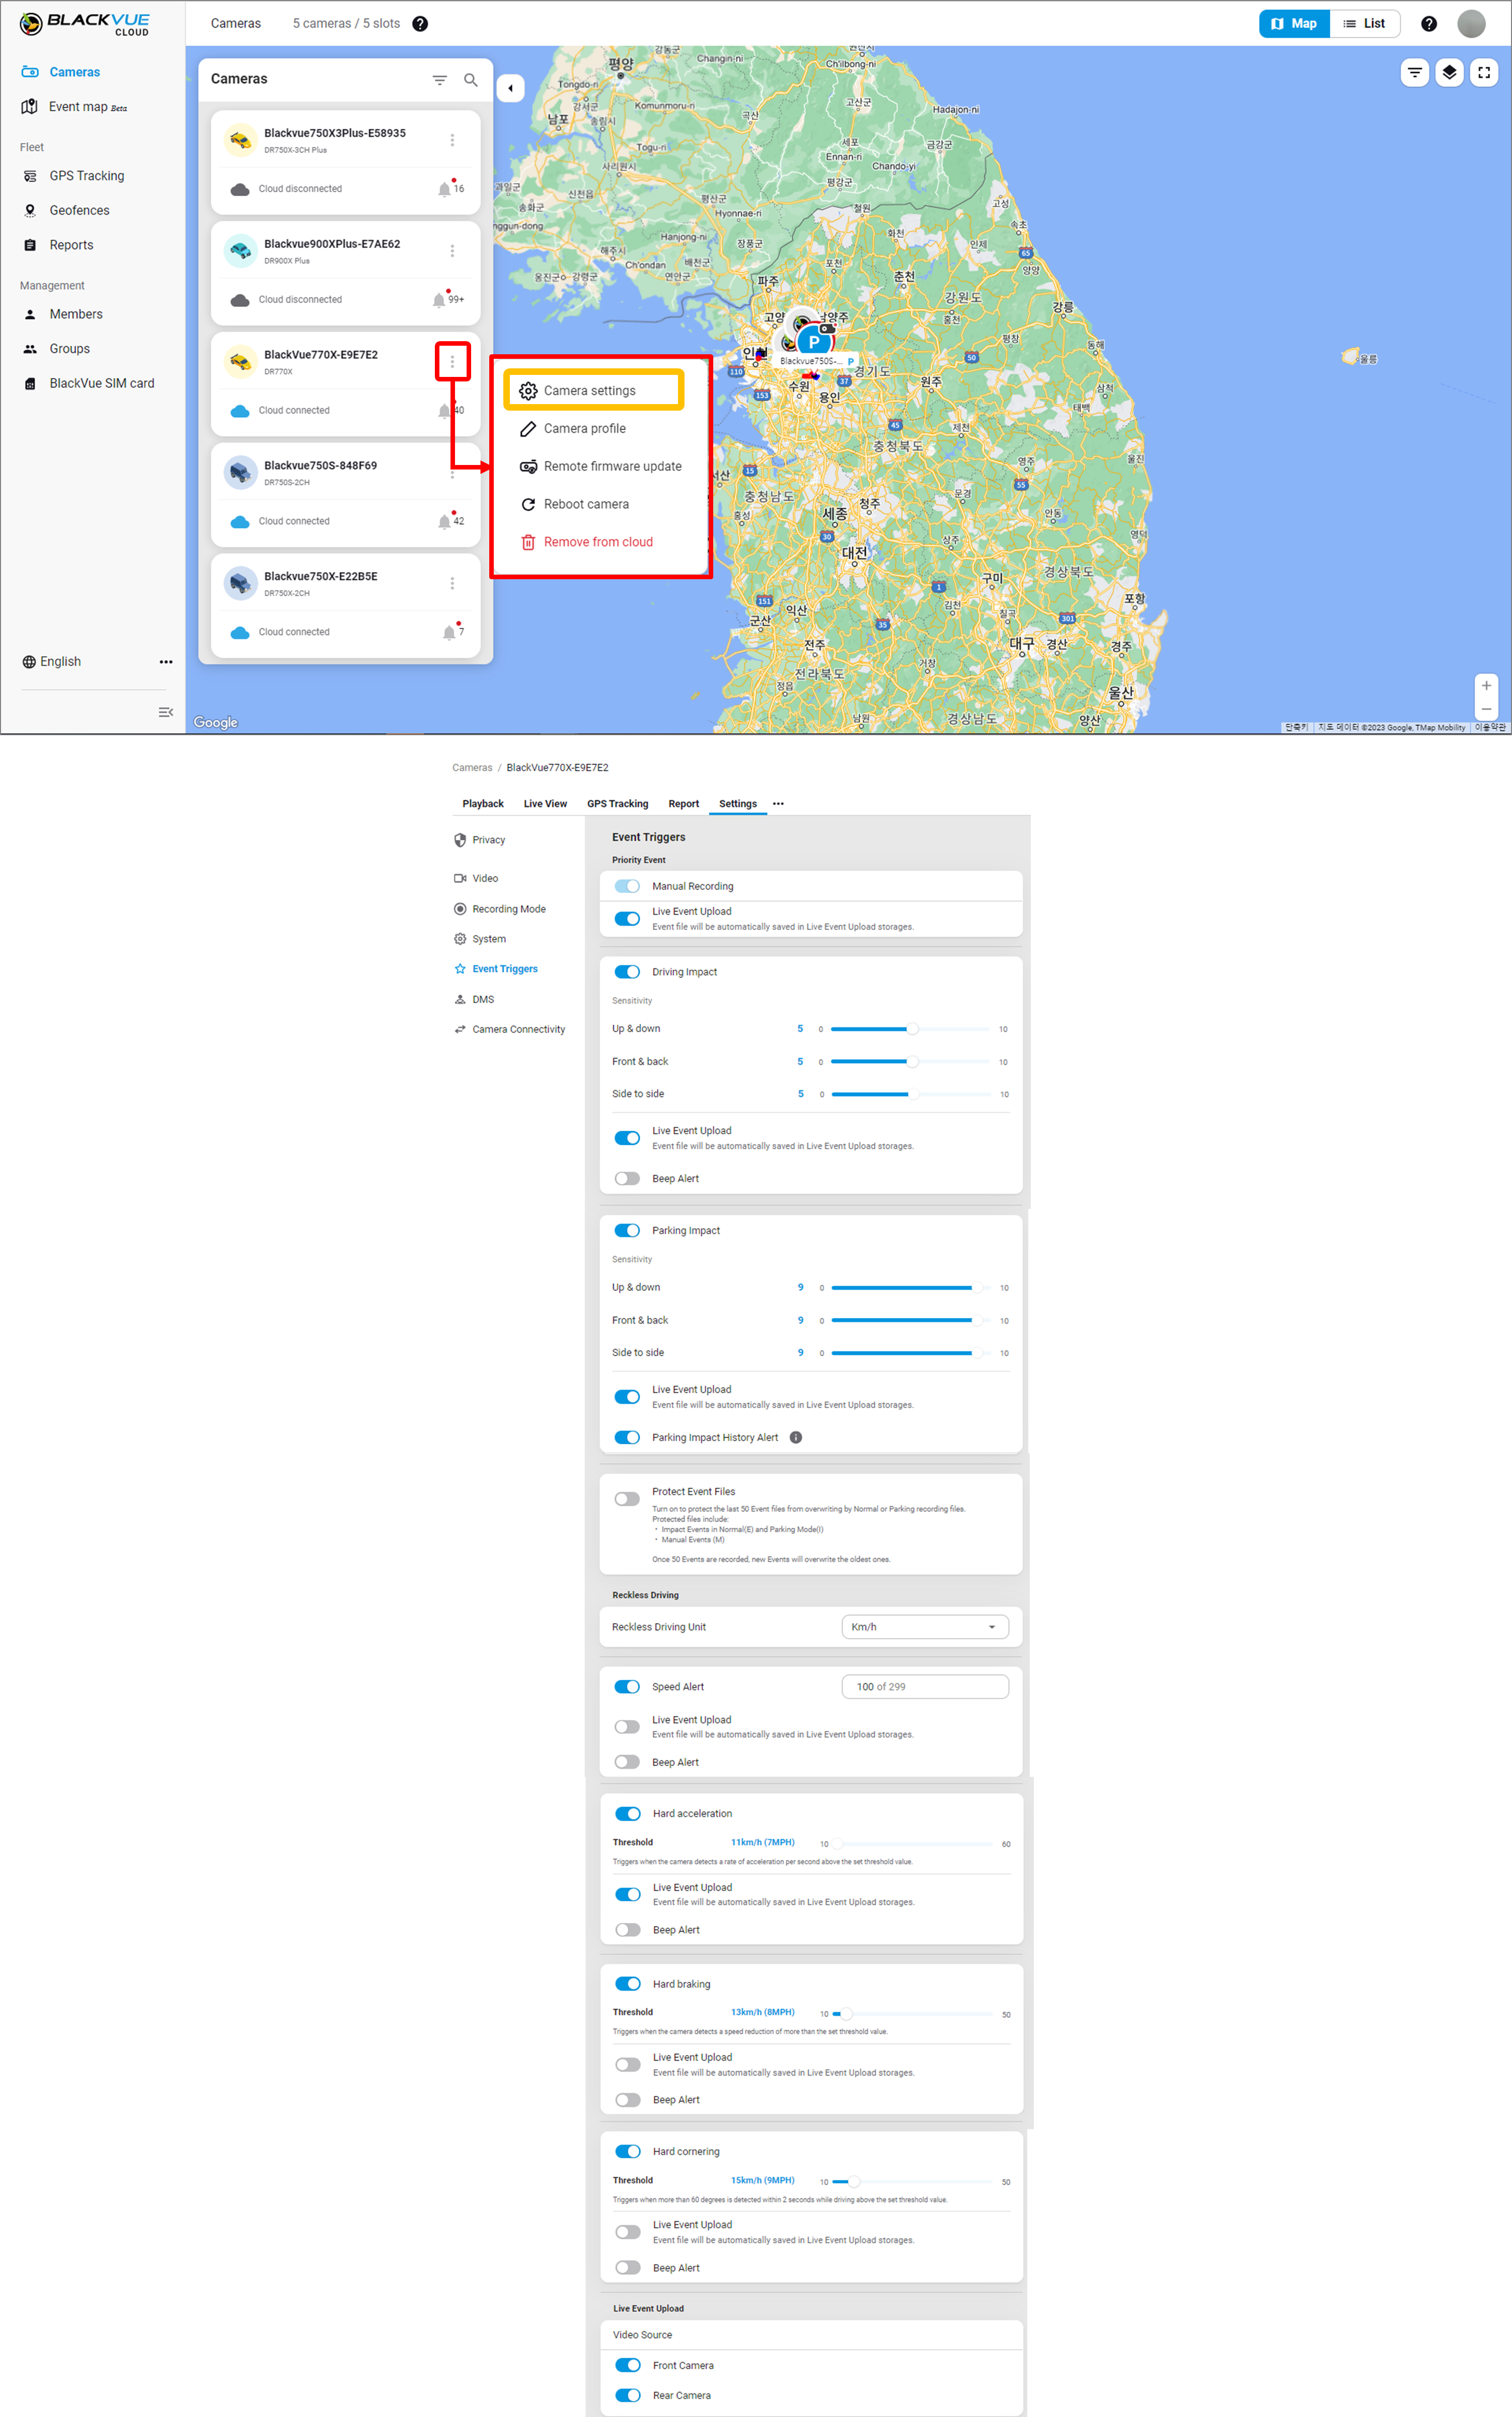Change language from English
The width and height of the screenshot is (1512, 2417).
(x=51, y=662)
